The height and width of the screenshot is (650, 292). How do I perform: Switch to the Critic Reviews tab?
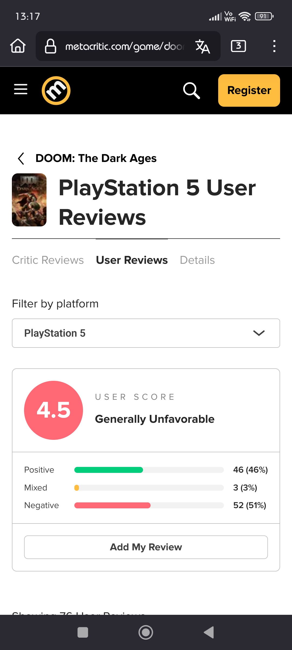click(x=48, y=260)
